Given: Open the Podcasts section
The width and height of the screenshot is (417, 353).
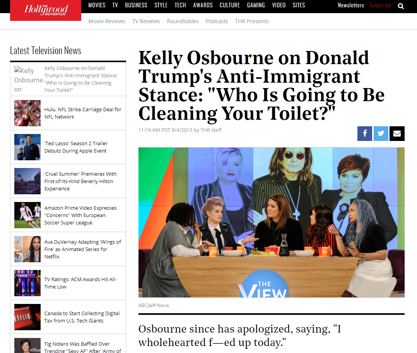Looking at the screenshot, I should [217, 21].
